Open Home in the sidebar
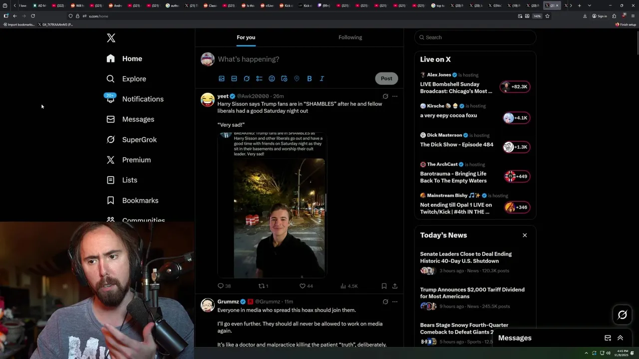The image size is (639, 359). click(x=124, y=58)
